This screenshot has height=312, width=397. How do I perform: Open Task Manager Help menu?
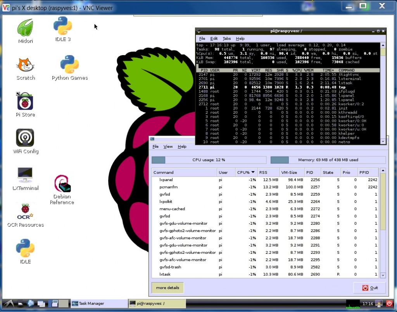click(182, 147)
